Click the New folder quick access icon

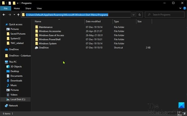pos(14,3)
